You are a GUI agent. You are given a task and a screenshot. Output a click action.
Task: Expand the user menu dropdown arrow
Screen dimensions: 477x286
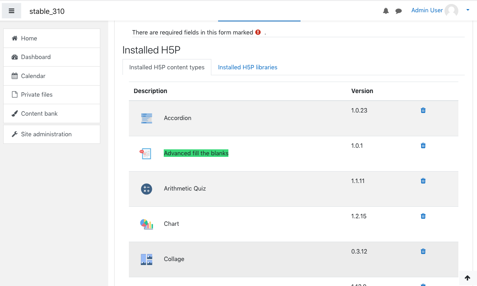tap(468, 10)
